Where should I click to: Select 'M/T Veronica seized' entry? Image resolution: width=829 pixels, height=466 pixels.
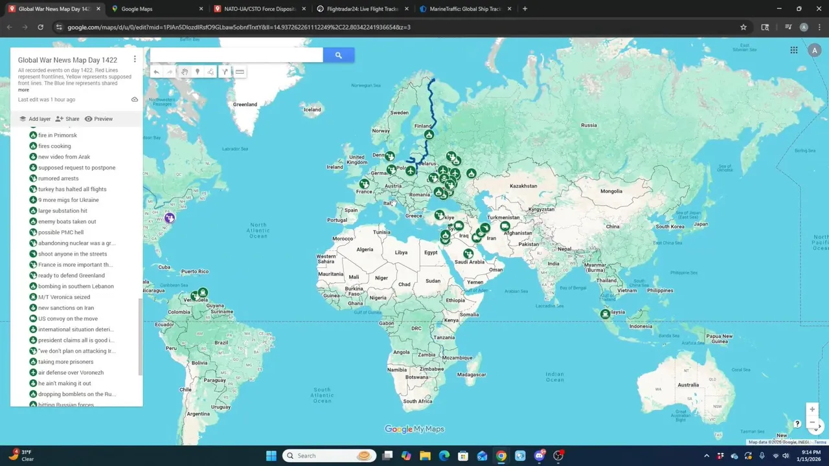click(63, 297)
